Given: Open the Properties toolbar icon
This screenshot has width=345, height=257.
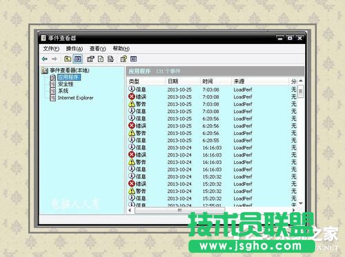Looking at the screenshot, I should click(90, 59).
